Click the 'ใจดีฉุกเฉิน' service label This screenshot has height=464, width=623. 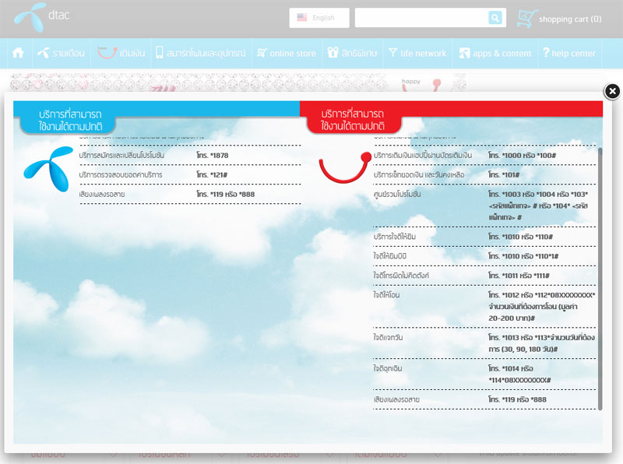tap(387, 369)
